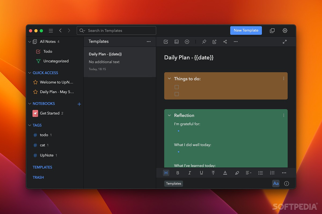This screenshot has height=214, width=322.
Task: Check the first box under Things to do
Action: (x=177, y=87)
